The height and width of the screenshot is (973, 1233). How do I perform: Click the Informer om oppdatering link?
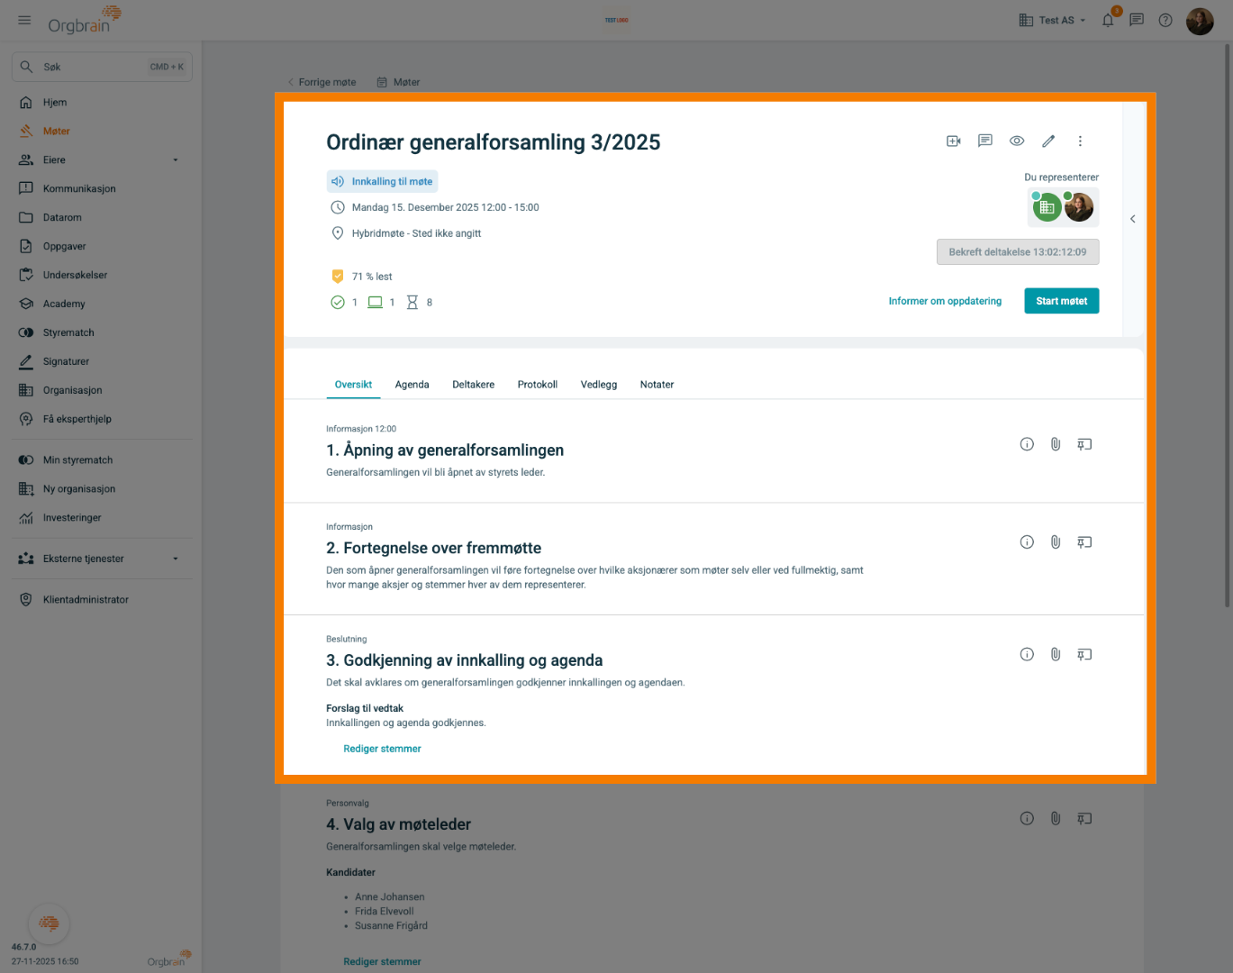click(944, 301)
